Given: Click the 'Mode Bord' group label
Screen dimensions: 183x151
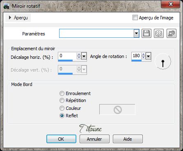Looking at the screenshot, I should (22, 84).
